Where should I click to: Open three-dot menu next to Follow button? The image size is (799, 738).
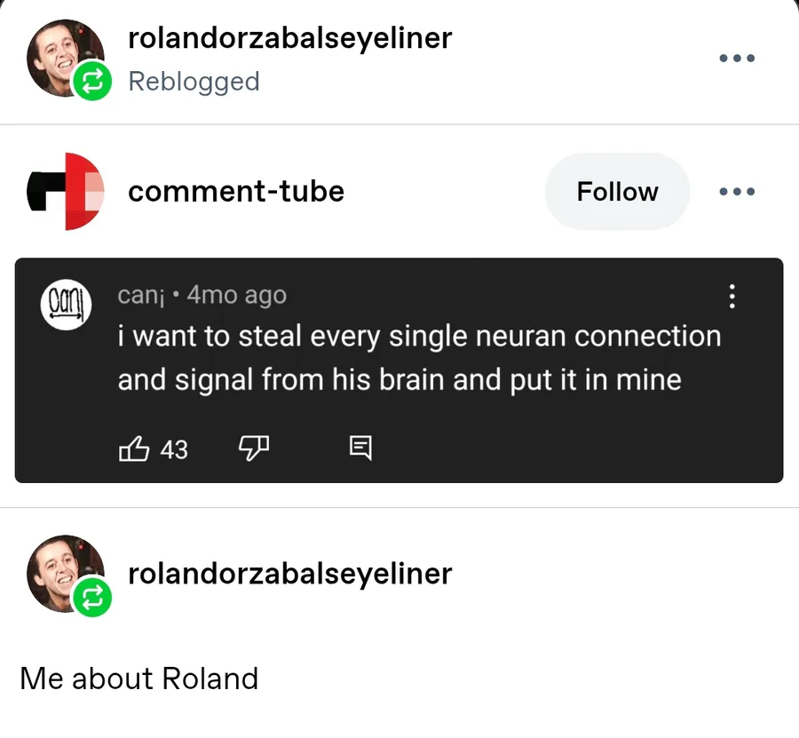click(x=737, y=192)
